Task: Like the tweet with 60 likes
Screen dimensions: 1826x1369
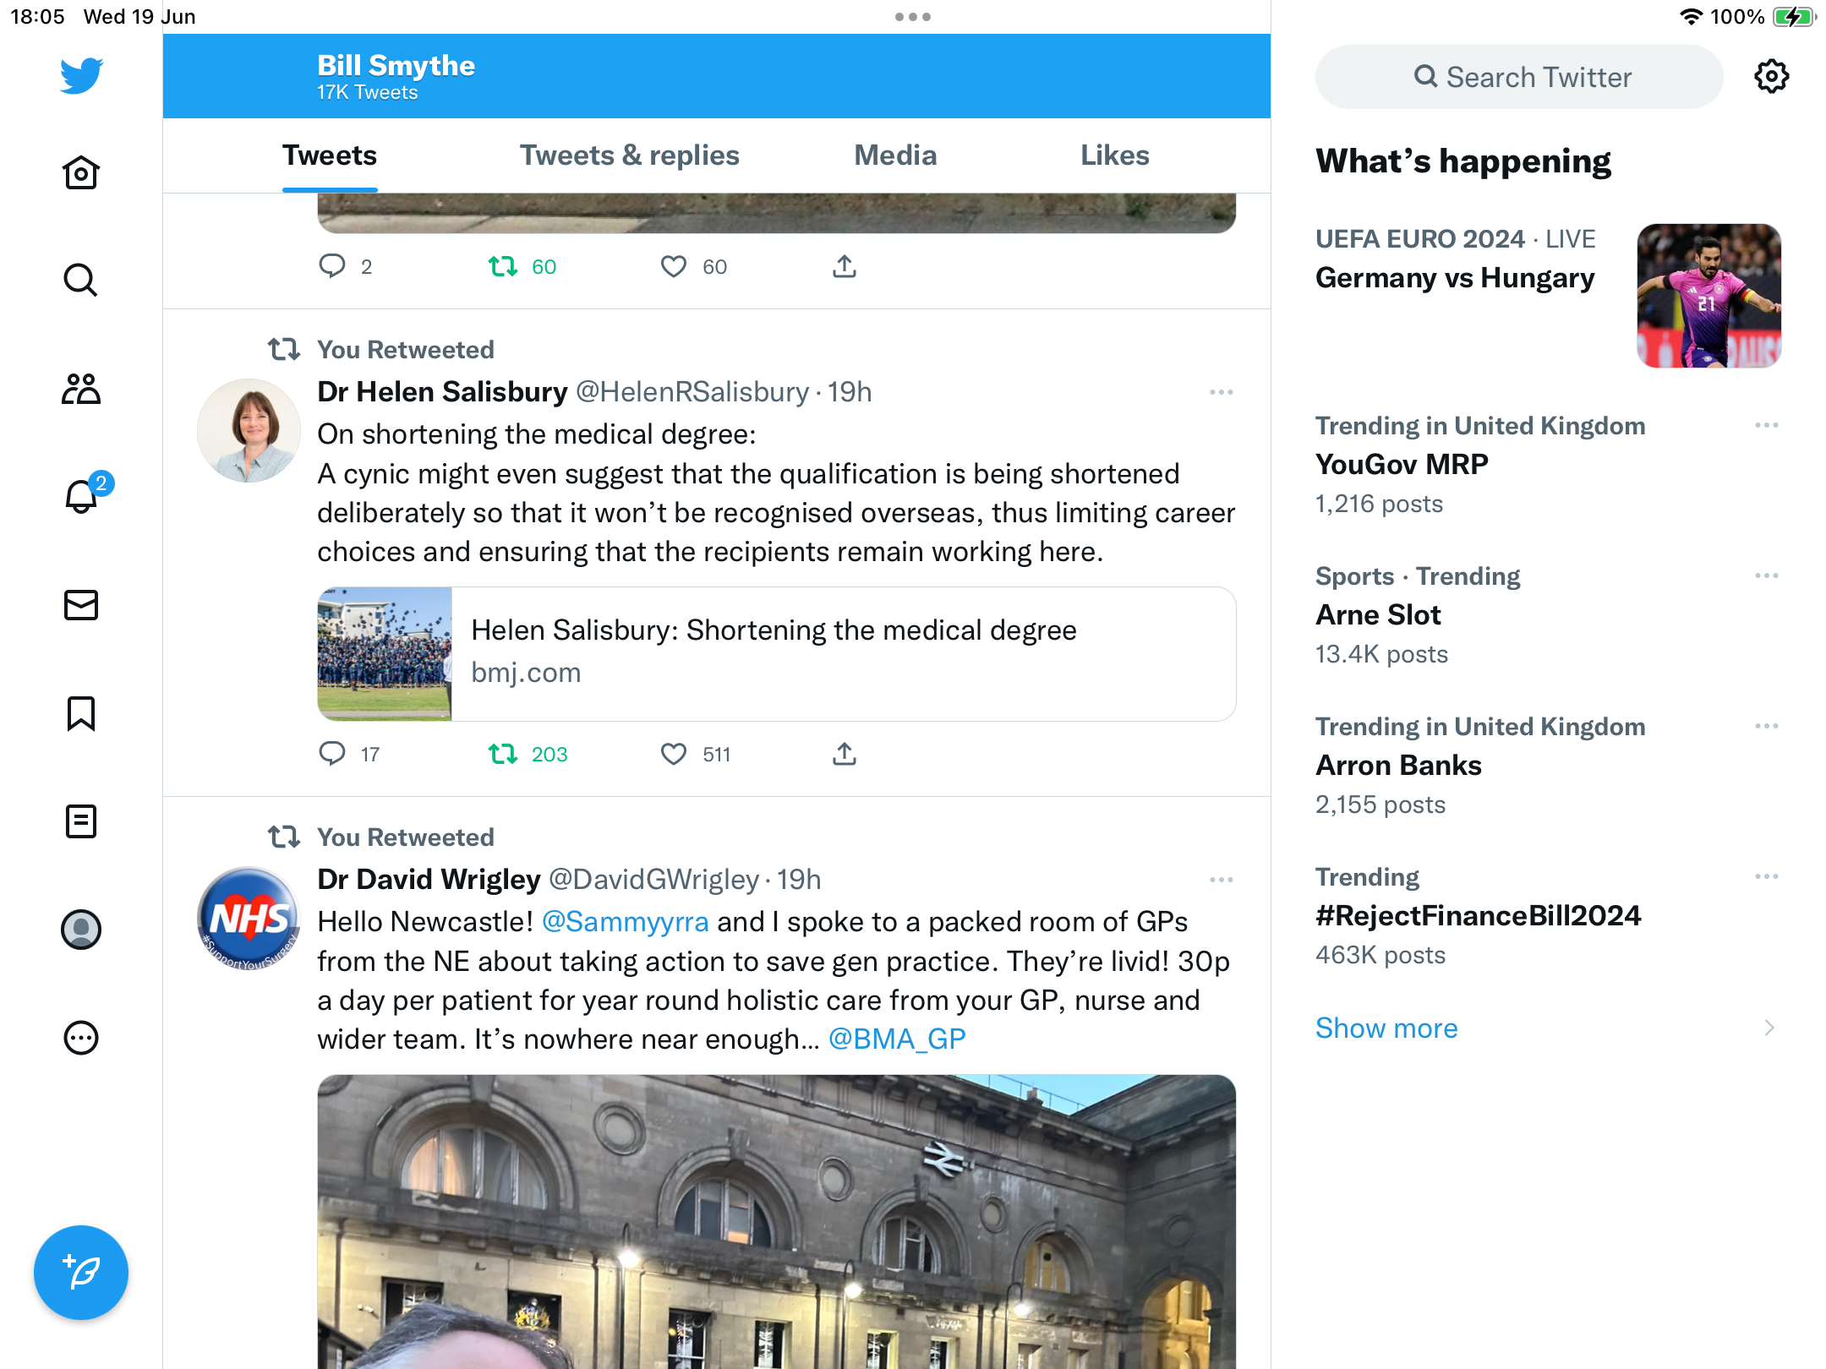Action: point(674,267)
